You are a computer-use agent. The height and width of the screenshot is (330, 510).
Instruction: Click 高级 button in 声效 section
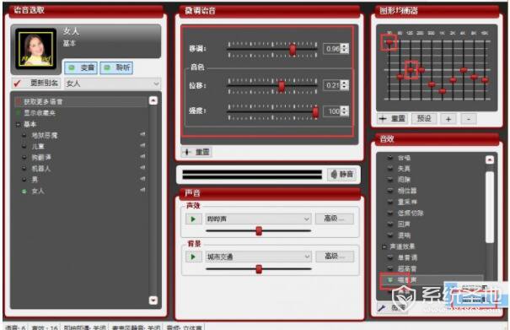[335, 219]
